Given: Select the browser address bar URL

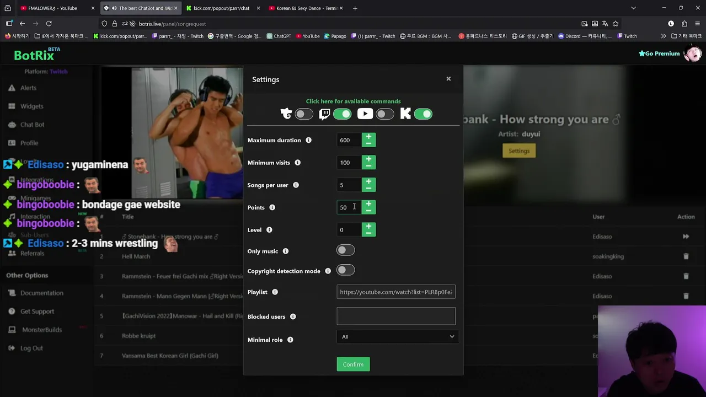Looking at the screenshot, I should (x=172, y=24).
